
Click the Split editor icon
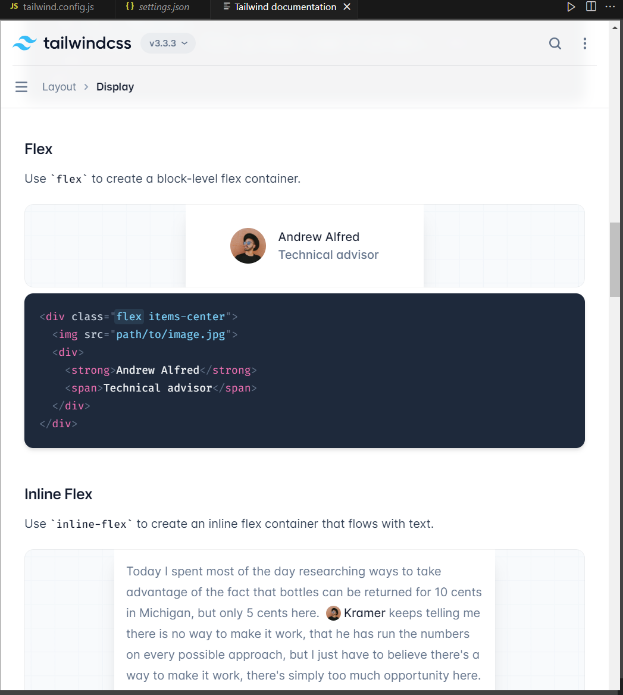coord(591,7)
